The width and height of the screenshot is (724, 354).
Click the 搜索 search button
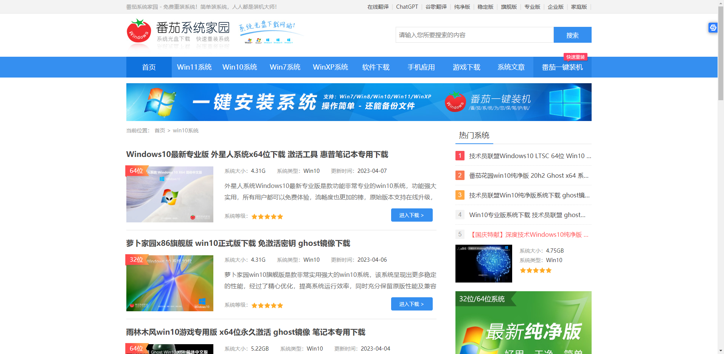[x=572, y=35]
